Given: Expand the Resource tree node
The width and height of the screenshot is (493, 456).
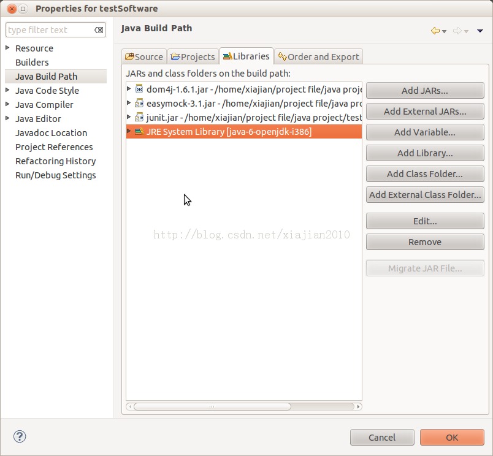Looking at the screenshot, I should [x=7, y=48].
